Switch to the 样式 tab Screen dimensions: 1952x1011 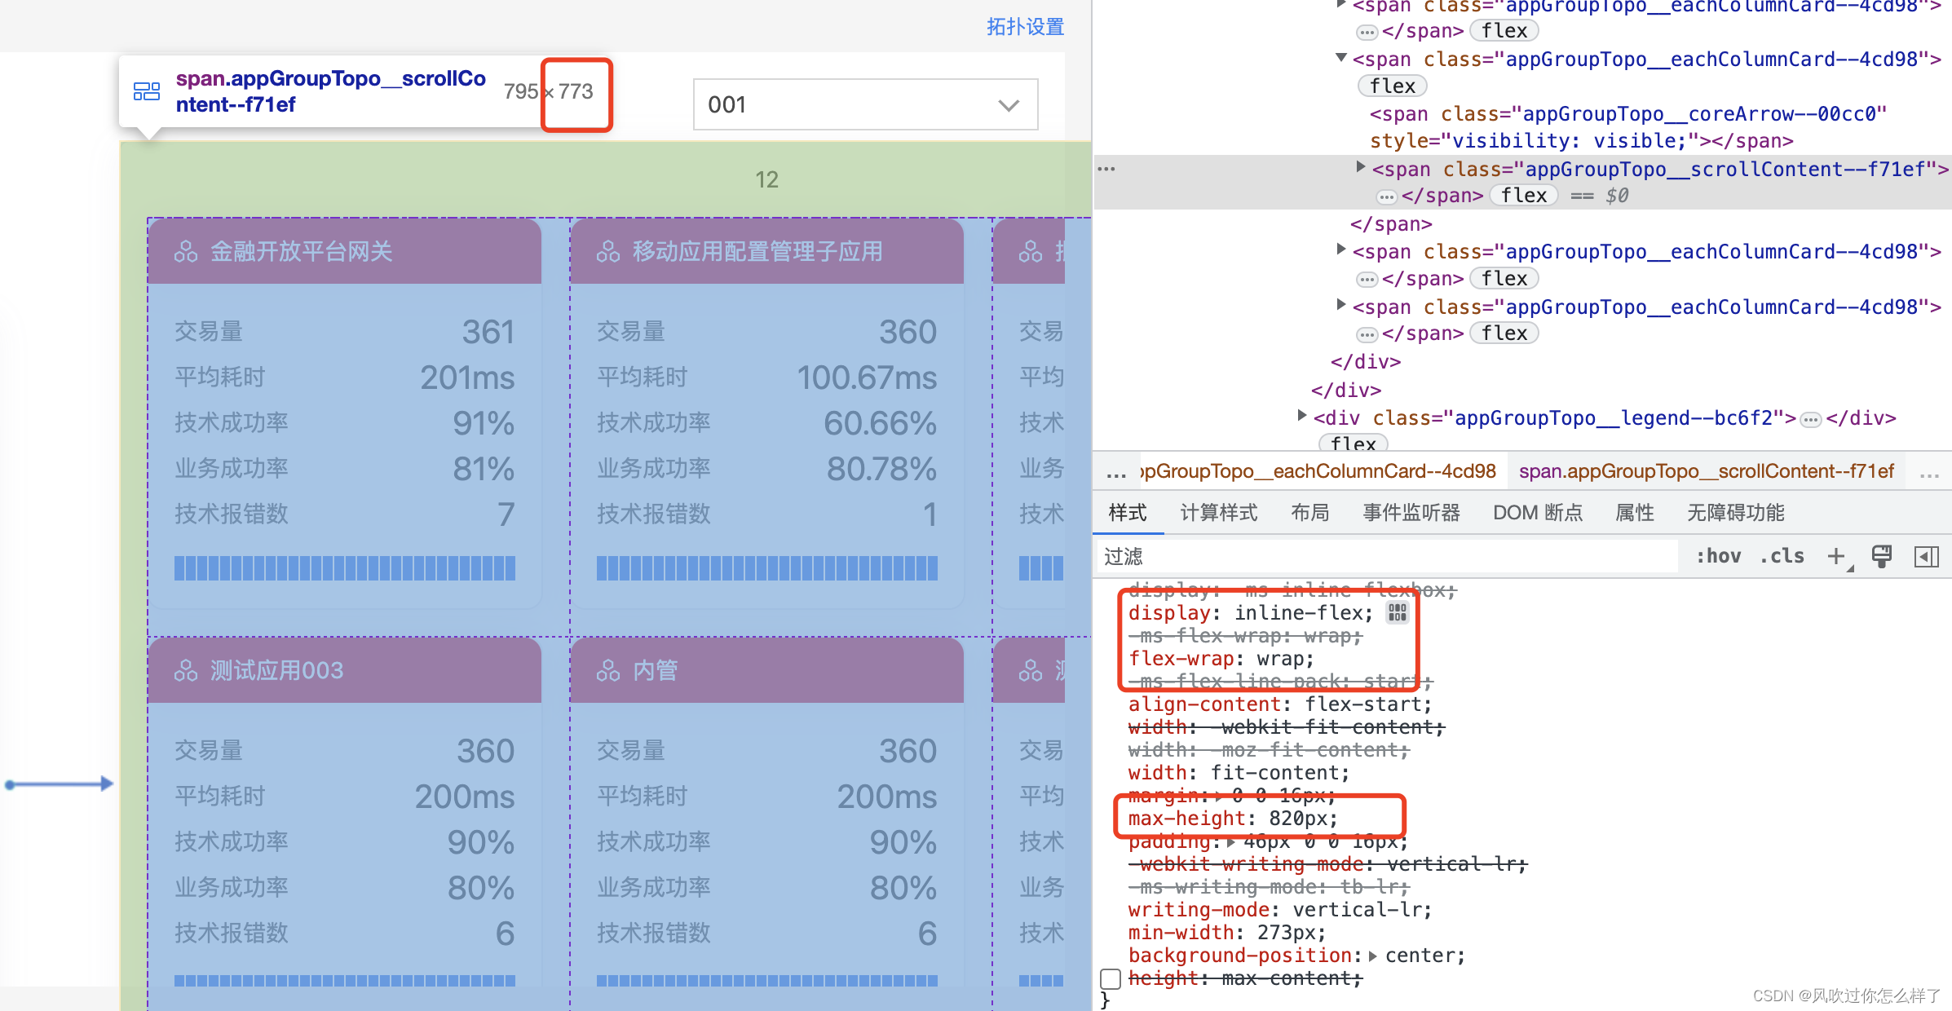pyautogui.click(x=1128, y=512)
